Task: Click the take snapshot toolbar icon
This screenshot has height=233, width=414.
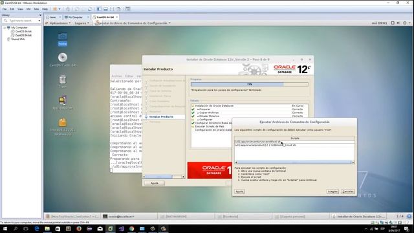Action: point(77,9)
